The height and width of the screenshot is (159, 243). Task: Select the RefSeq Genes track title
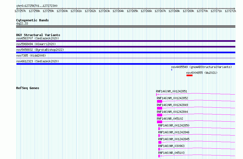pos(28,88)
